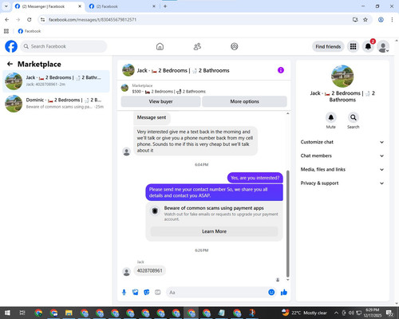Attach a photo with the image icon
This screenshot has height=319, width=399.
click(136, 293)
